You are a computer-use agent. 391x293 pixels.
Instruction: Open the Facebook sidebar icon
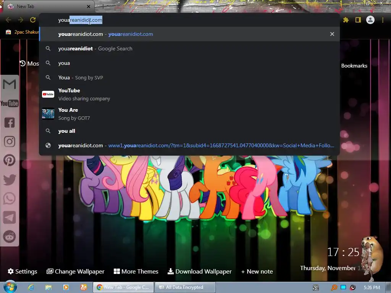[10, 122]
